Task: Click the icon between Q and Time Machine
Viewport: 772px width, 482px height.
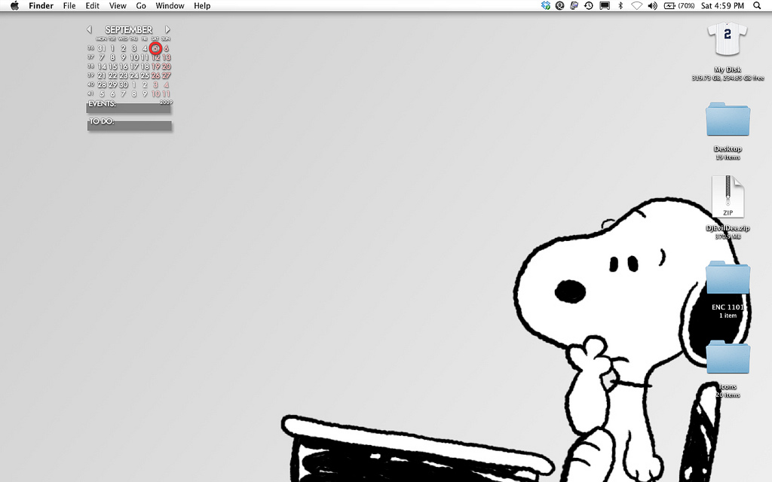Action: (x=574, y=6)
